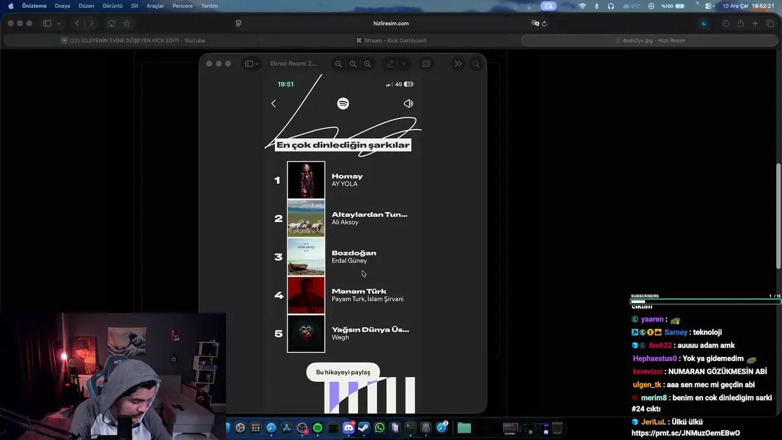This screenshot has width=782, height=440.
Task: Open Discord from the Dock
Action: point(349,428)
